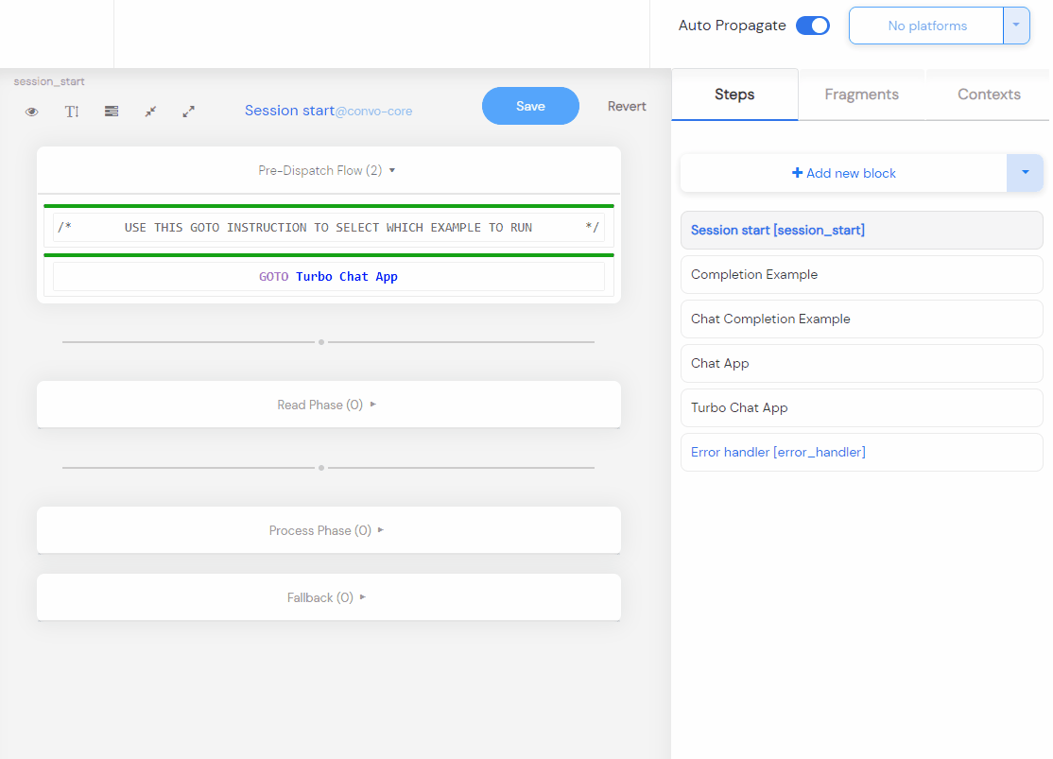Click the plus icon in Add new block

(797, 173)
